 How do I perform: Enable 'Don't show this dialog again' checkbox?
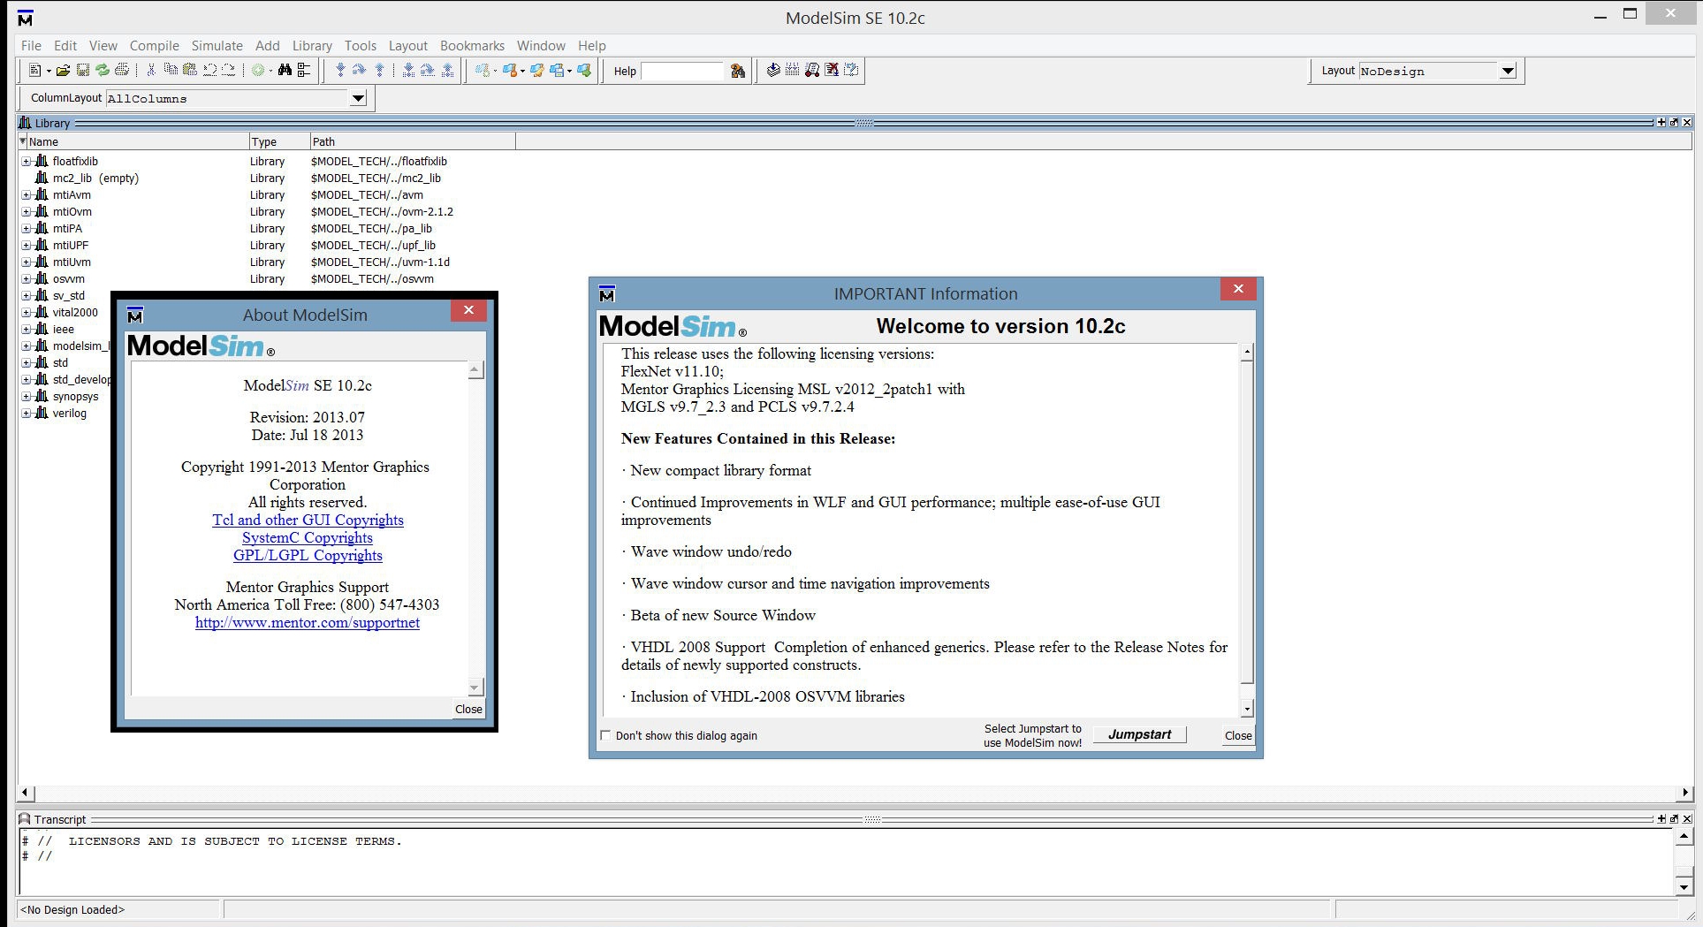(605, 735)
